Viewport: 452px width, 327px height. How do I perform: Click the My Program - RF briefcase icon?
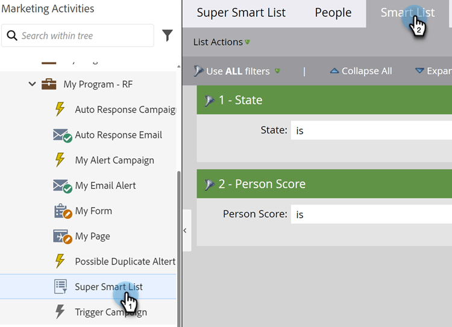[49, 84]
